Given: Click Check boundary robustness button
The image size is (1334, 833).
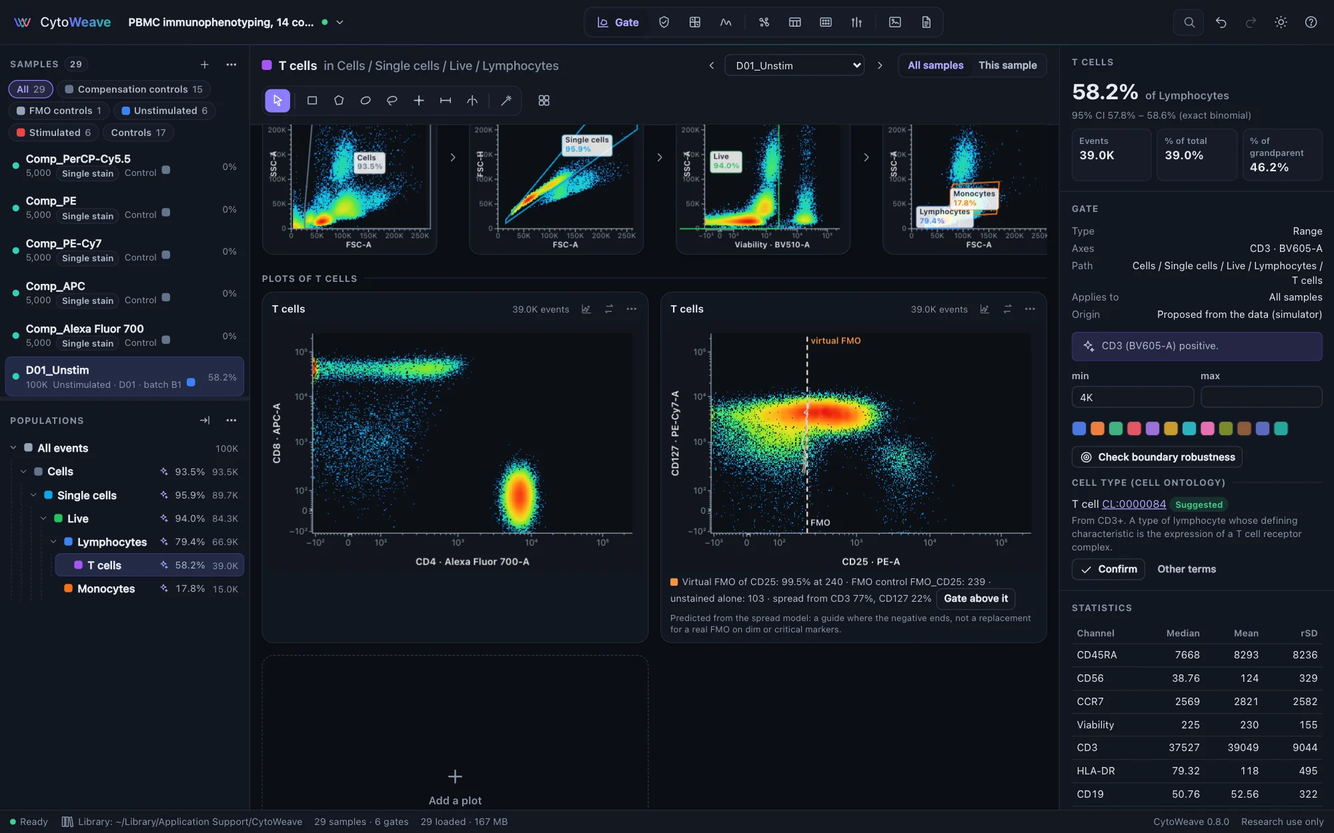Looking at the screenshot, I should point(1157,457).
